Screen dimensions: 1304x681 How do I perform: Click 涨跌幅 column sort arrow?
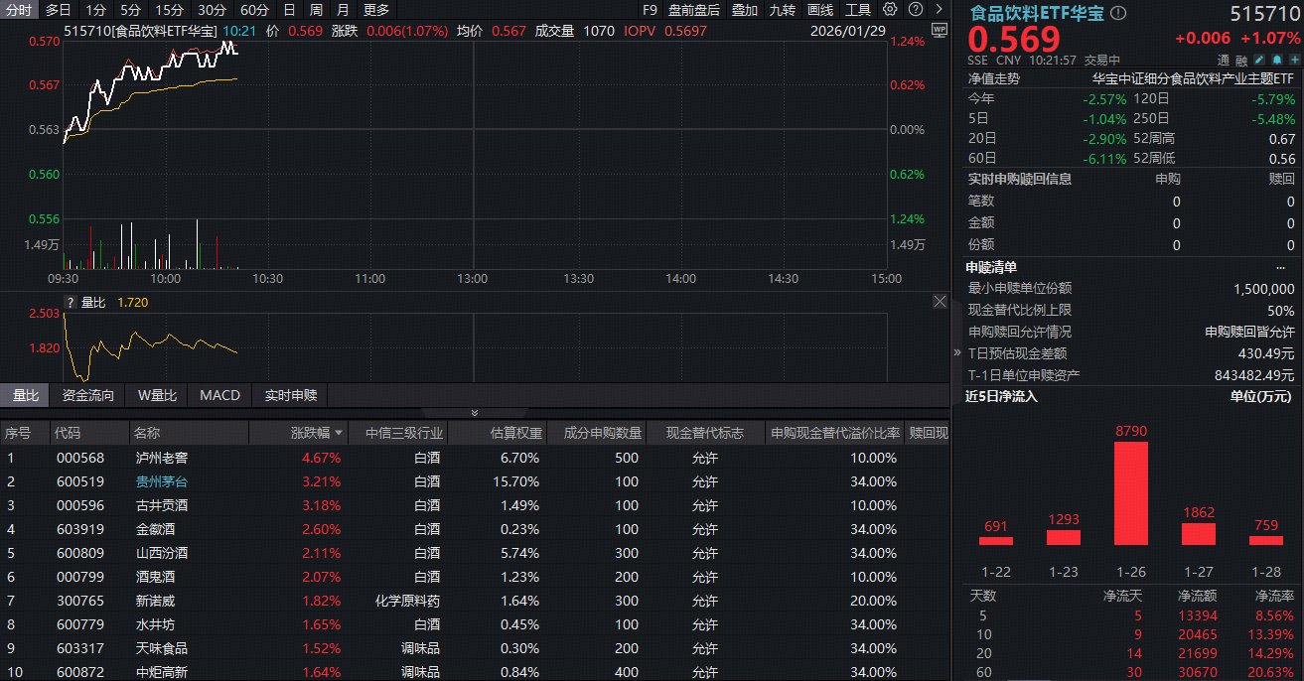click(340, 433)
